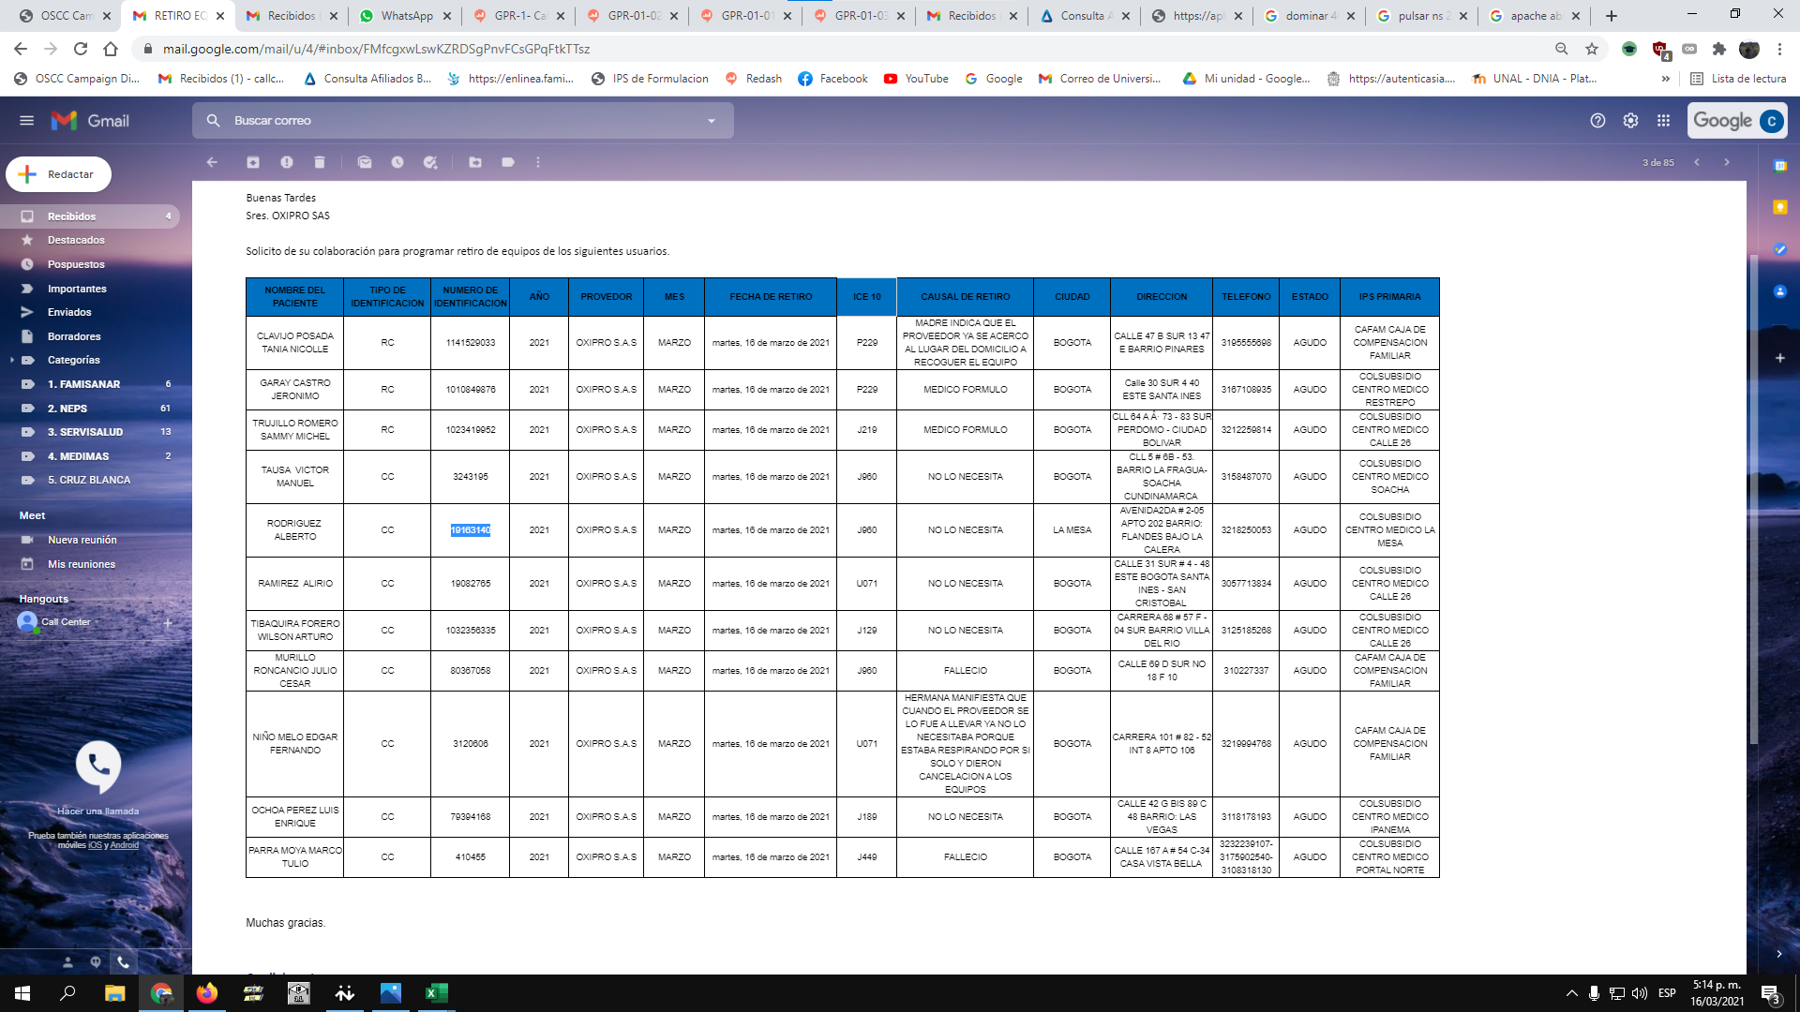This screenshot has width=1800, height=1012.
Task: Switch to the apache browser tab
Action: click(x=1535, y=16)
